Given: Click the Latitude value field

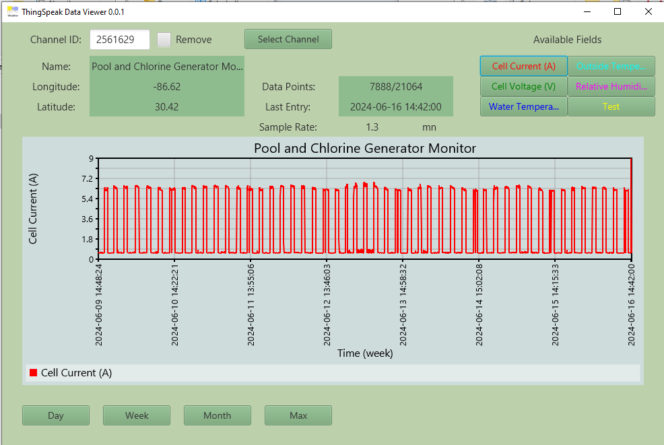Looking at the screenshot, I should click(x=166, y=106).
